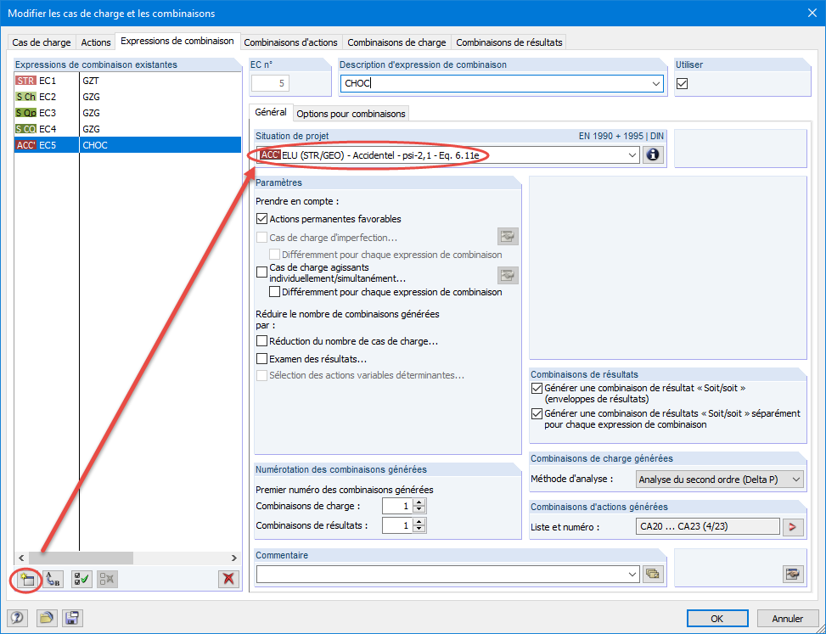Click the Liste et numéro field CA20 … CA23

tap(707, 526)
